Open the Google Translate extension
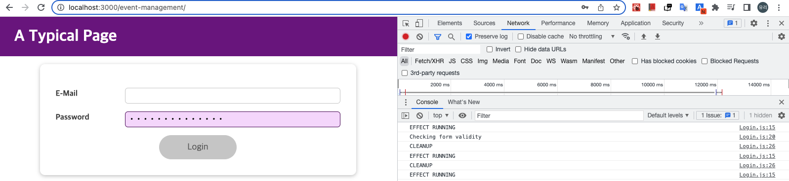 pos(684,7)
